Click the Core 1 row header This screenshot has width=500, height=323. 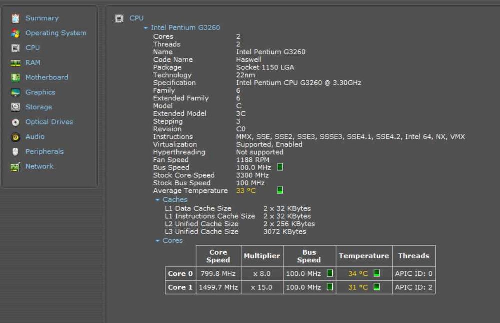[180, 287]
